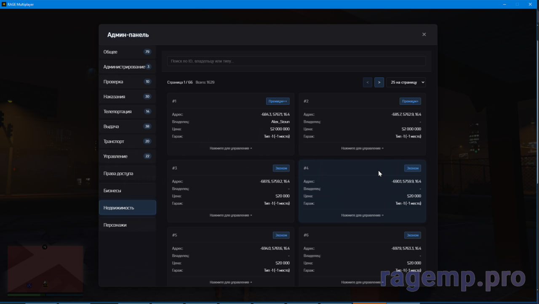Viewport: 539px width, 304px height.
Task: Open management link for property #4
Action: click(362, 215)
